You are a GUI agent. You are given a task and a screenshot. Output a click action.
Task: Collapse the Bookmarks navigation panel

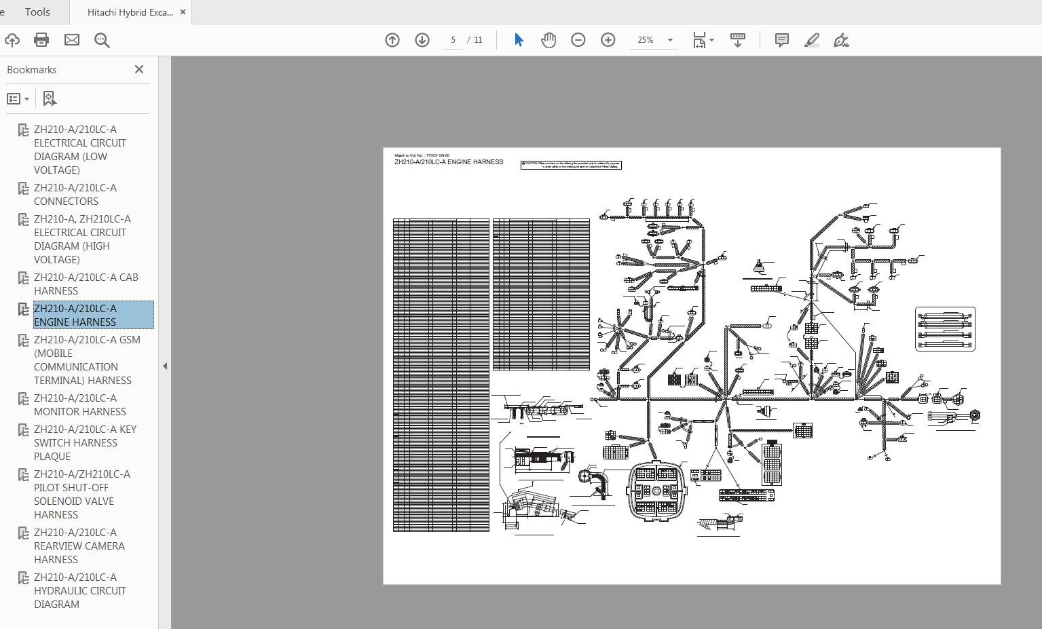138,69
